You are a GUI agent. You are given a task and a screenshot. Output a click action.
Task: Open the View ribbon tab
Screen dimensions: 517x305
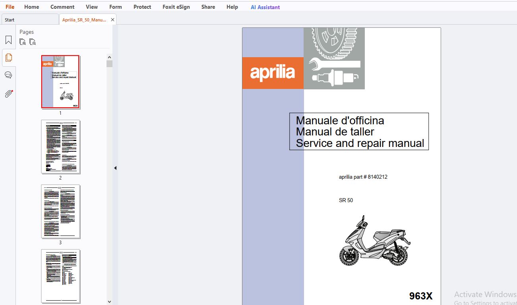coord(92,7)
